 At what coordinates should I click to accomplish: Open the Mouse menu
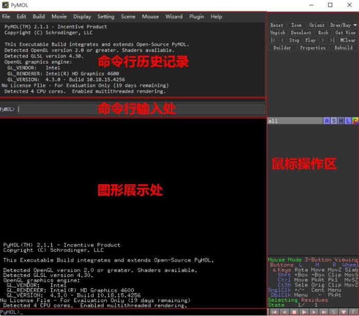coord(150,16)
